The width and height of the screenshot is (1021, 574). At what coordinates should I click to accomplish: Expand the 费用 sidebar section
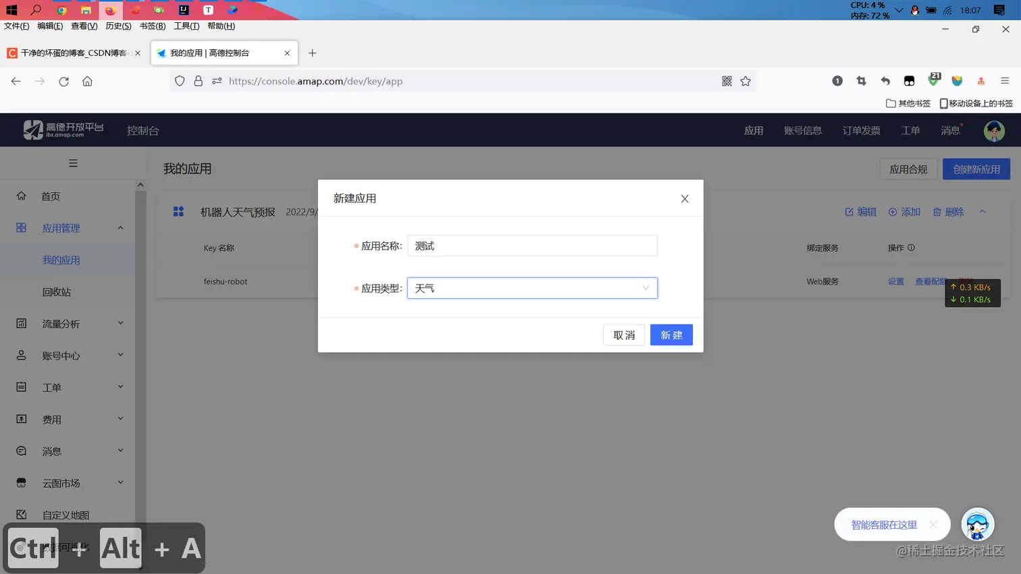point(121,419)
